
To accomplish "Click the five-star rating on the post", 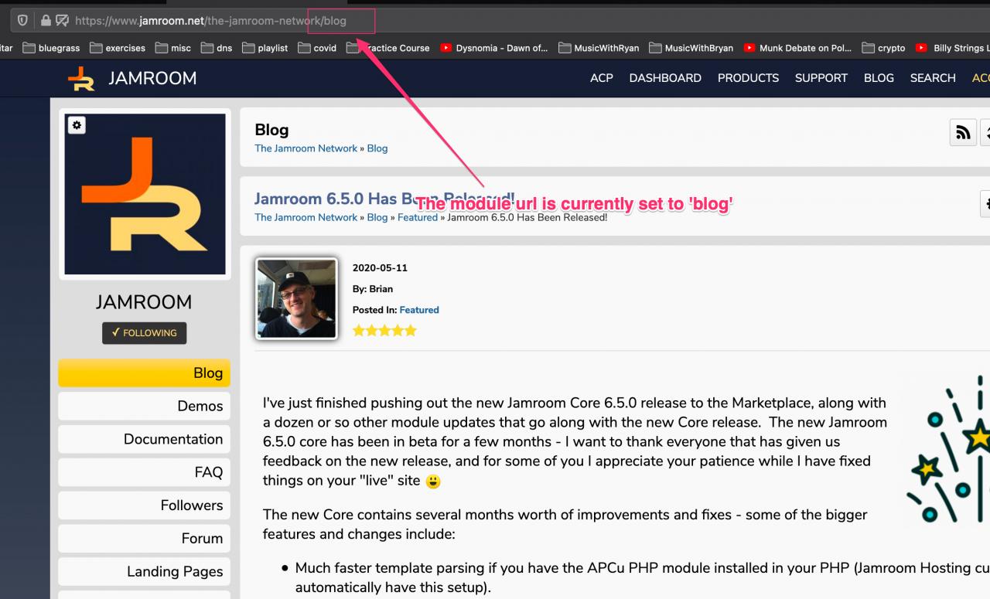I will point(384,331).
